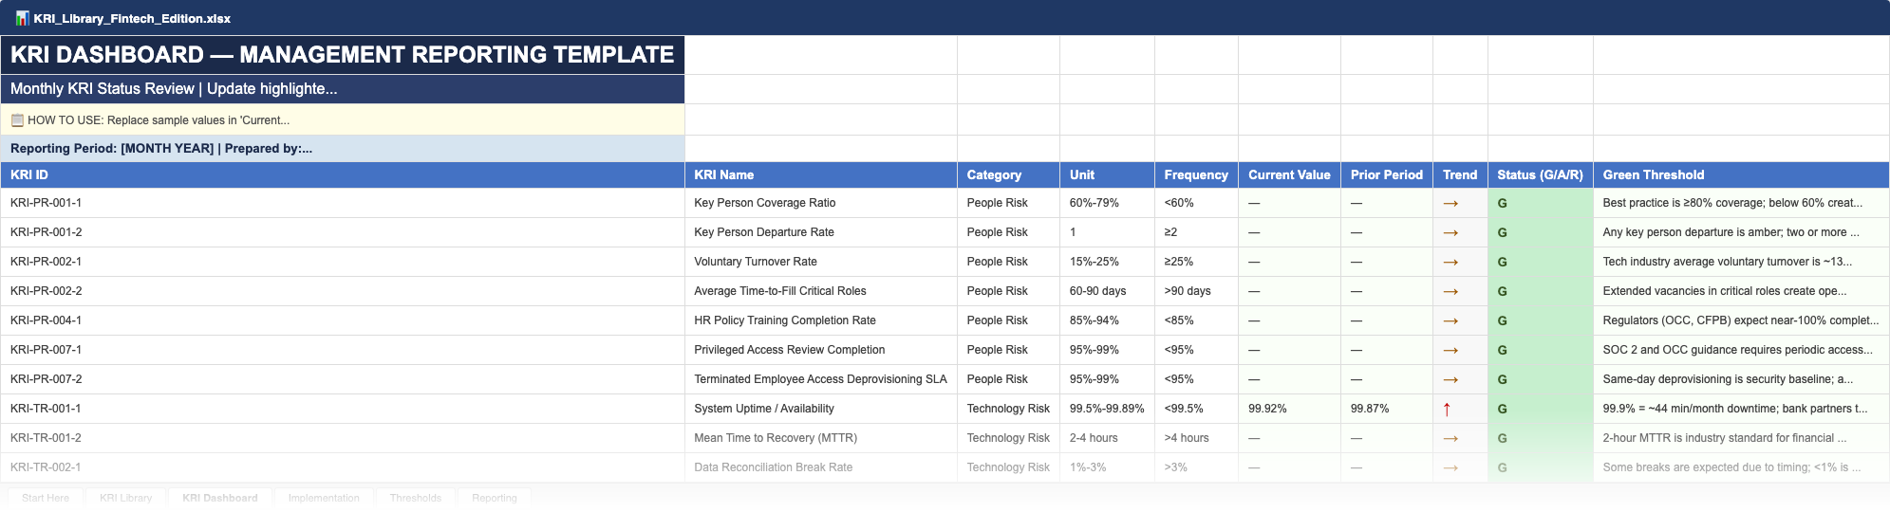This screenshot has height=512, width=1890.
Task: Select the KRI-PR-002-2 ID cell
Action: coord(343,291)
